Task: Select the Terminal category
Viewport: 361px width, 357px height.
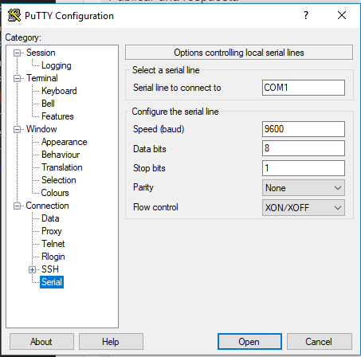Action: [x=42, y=78]
